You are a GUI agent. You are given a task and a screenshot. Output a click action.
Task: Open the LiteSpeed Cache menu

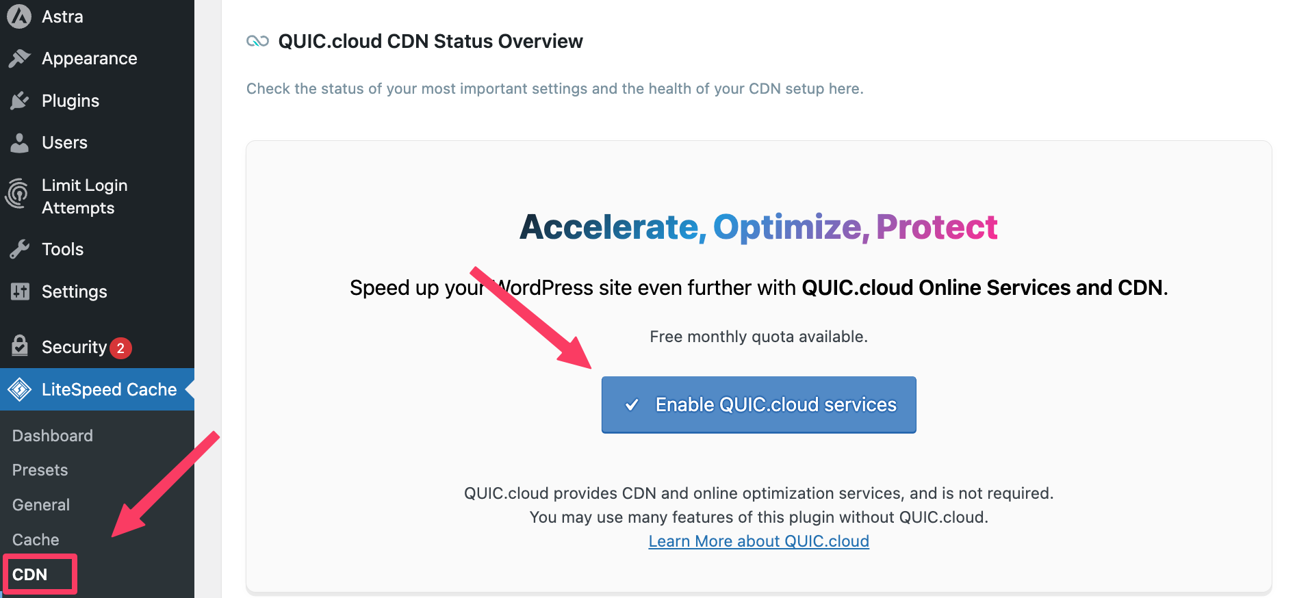tap(97, 389)
